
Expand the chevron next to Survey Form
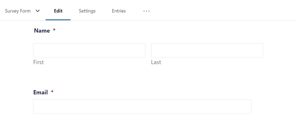[38, 11]
